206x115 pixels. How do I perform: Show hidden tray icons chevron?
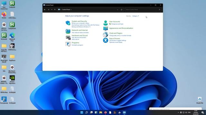tap(178, 112)
